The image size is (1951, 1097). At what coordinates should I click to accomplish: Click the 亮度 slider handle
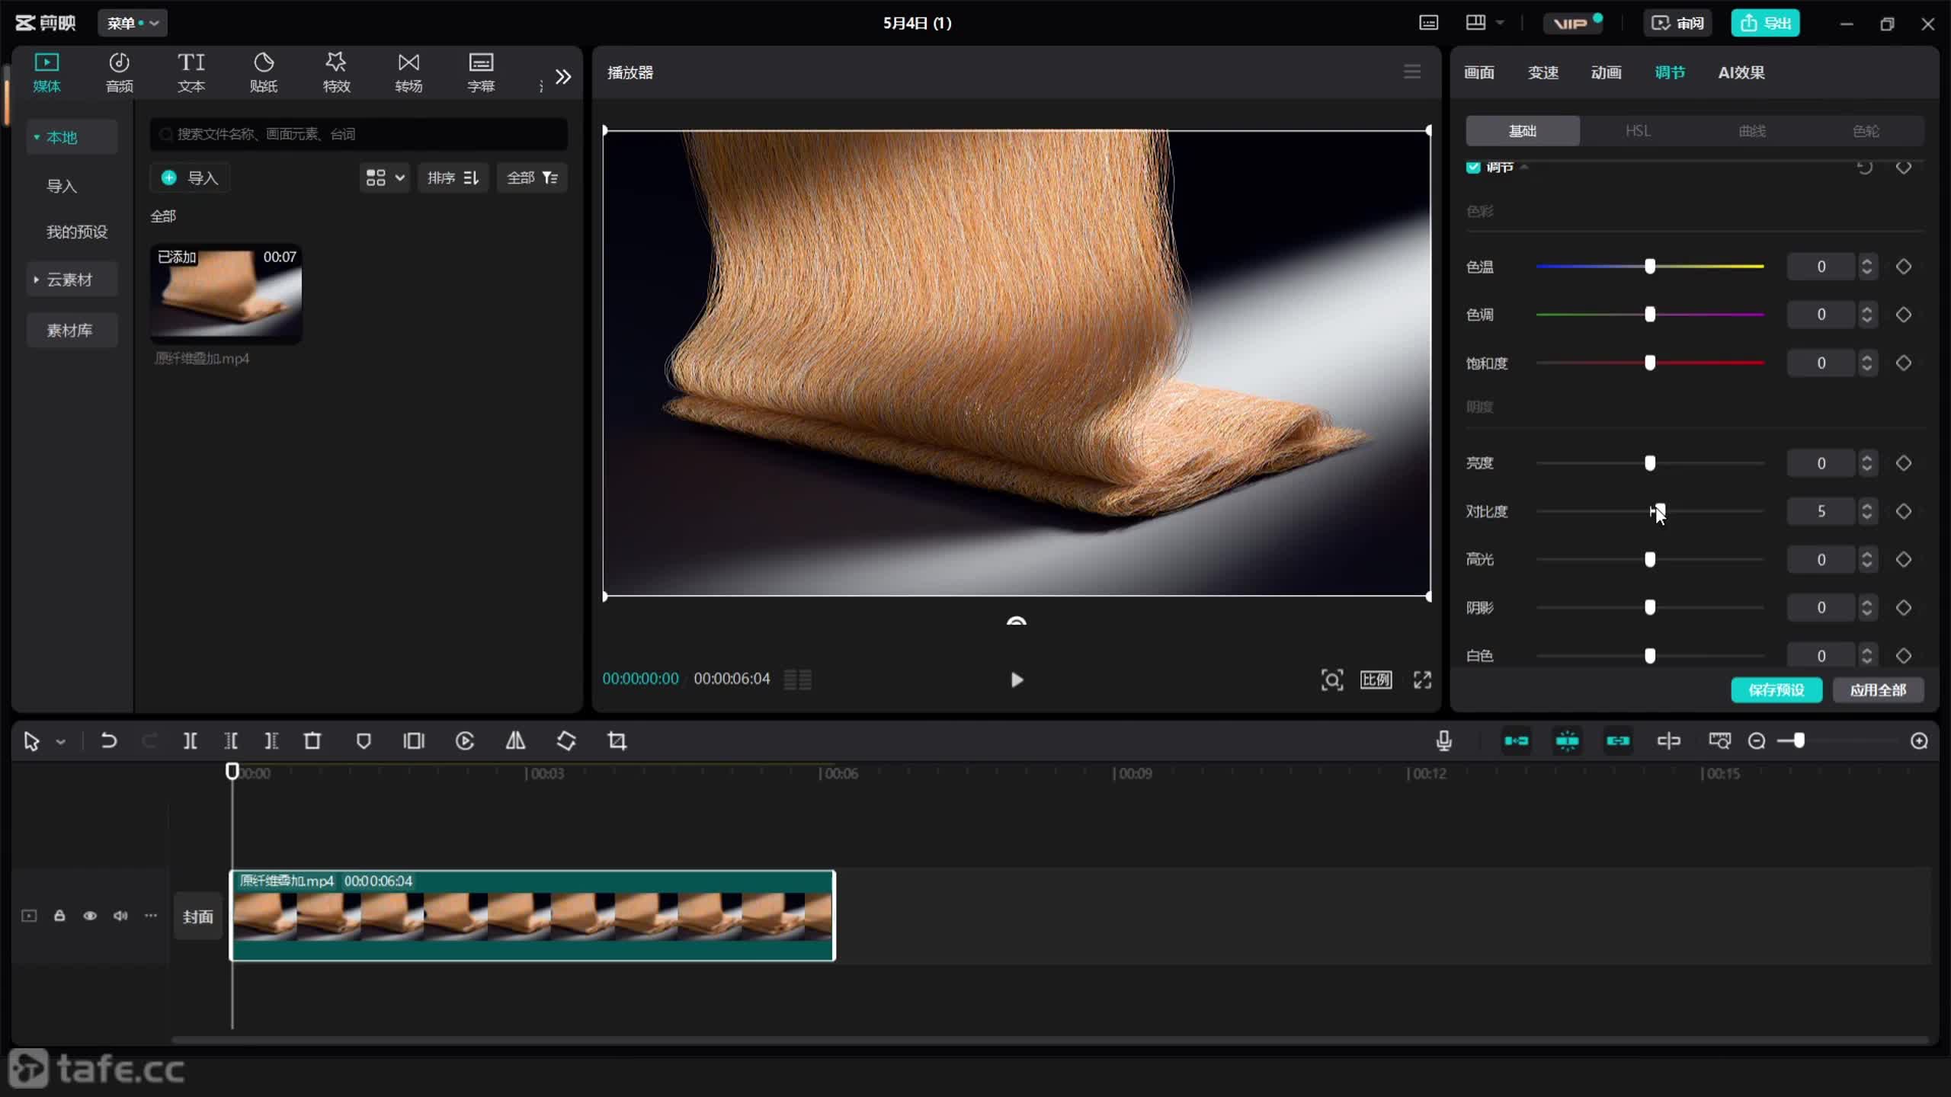(x=1650, y=463)
